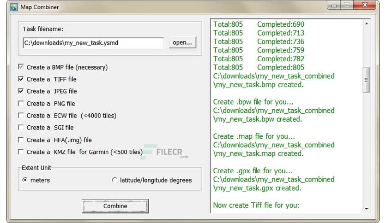Click 'Create .map file for you...' log text
This screenshot has width=386, height=223.
pos(254,136)
